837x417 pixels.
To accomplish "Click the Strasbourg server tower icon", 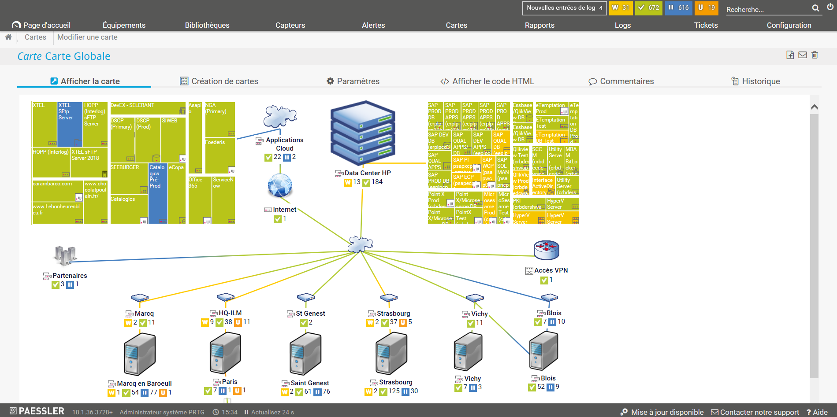I will 391,354.
